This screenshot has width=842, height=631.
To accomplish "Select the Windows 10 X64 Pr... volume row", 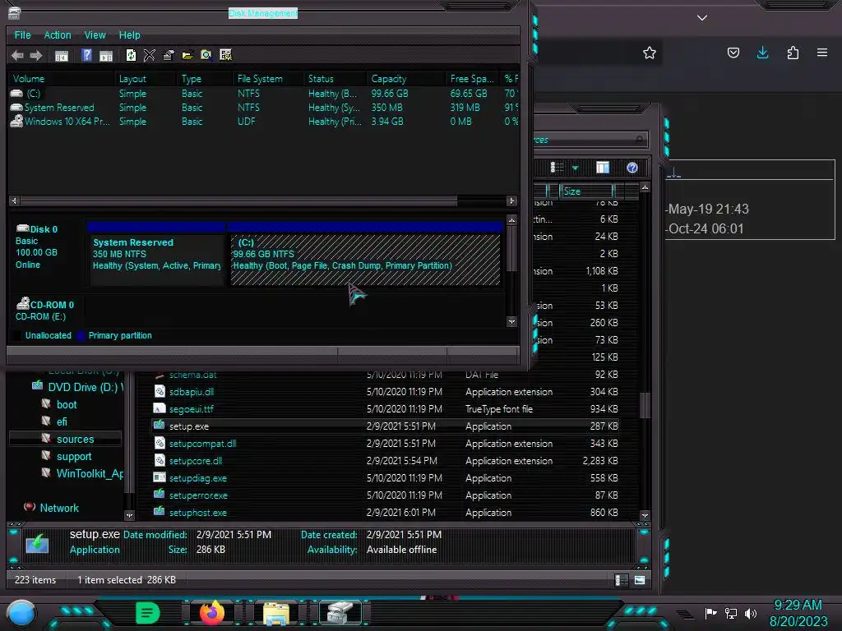I will coord(263,122).
